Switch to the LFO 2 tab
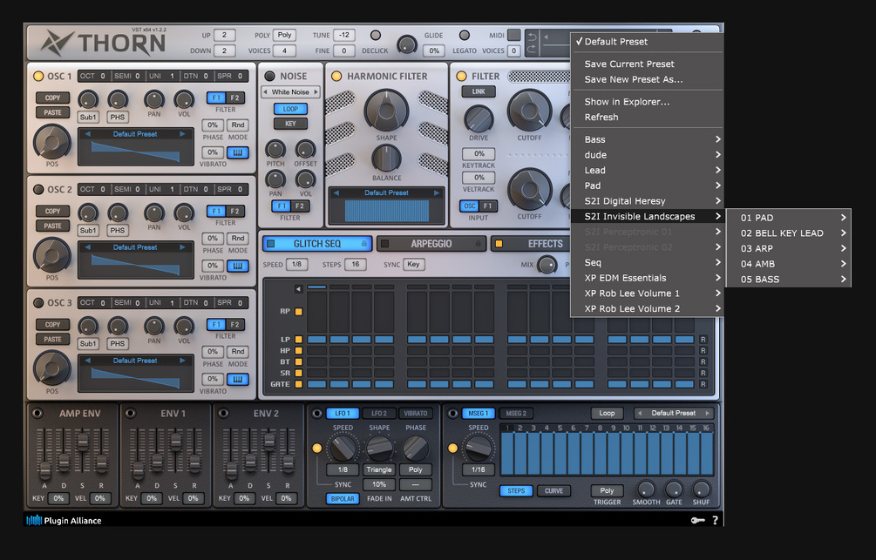The image size is (876, 560). coord(379,413)
